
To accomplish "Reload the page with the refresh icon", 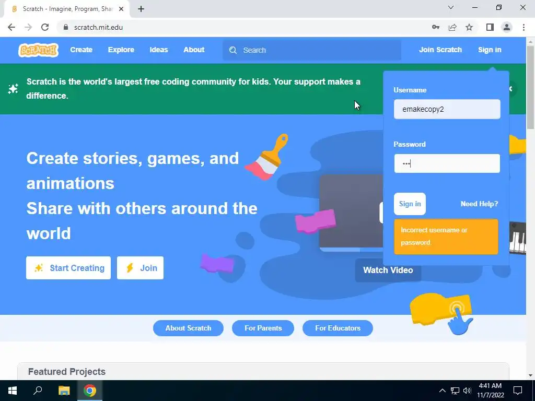I will pyautogui.click(x=45, y=27).
